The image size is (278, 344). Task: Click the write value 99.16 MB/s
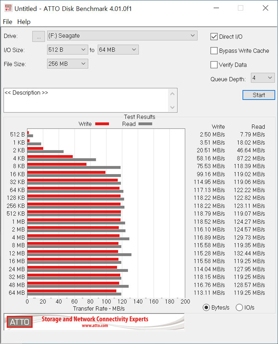tap(211, 174)
